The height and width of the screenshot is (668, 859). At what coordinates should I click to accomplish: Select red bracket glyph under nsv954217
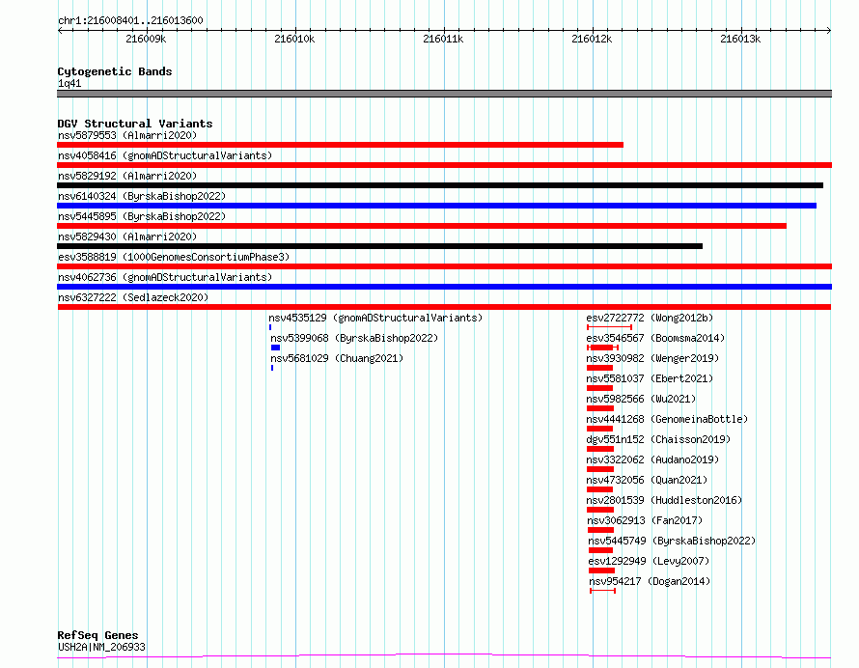(x=602, y=591)
